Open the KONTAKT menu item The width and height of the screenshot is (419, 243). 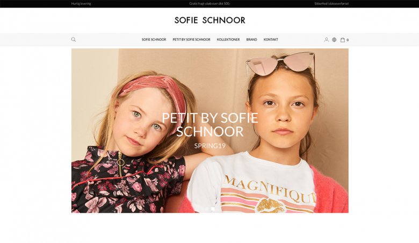point(271,40)
